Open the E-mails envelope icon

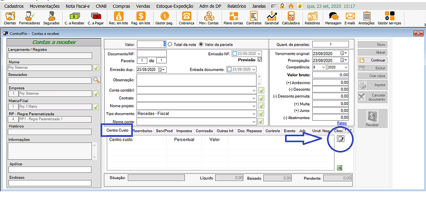350,18
